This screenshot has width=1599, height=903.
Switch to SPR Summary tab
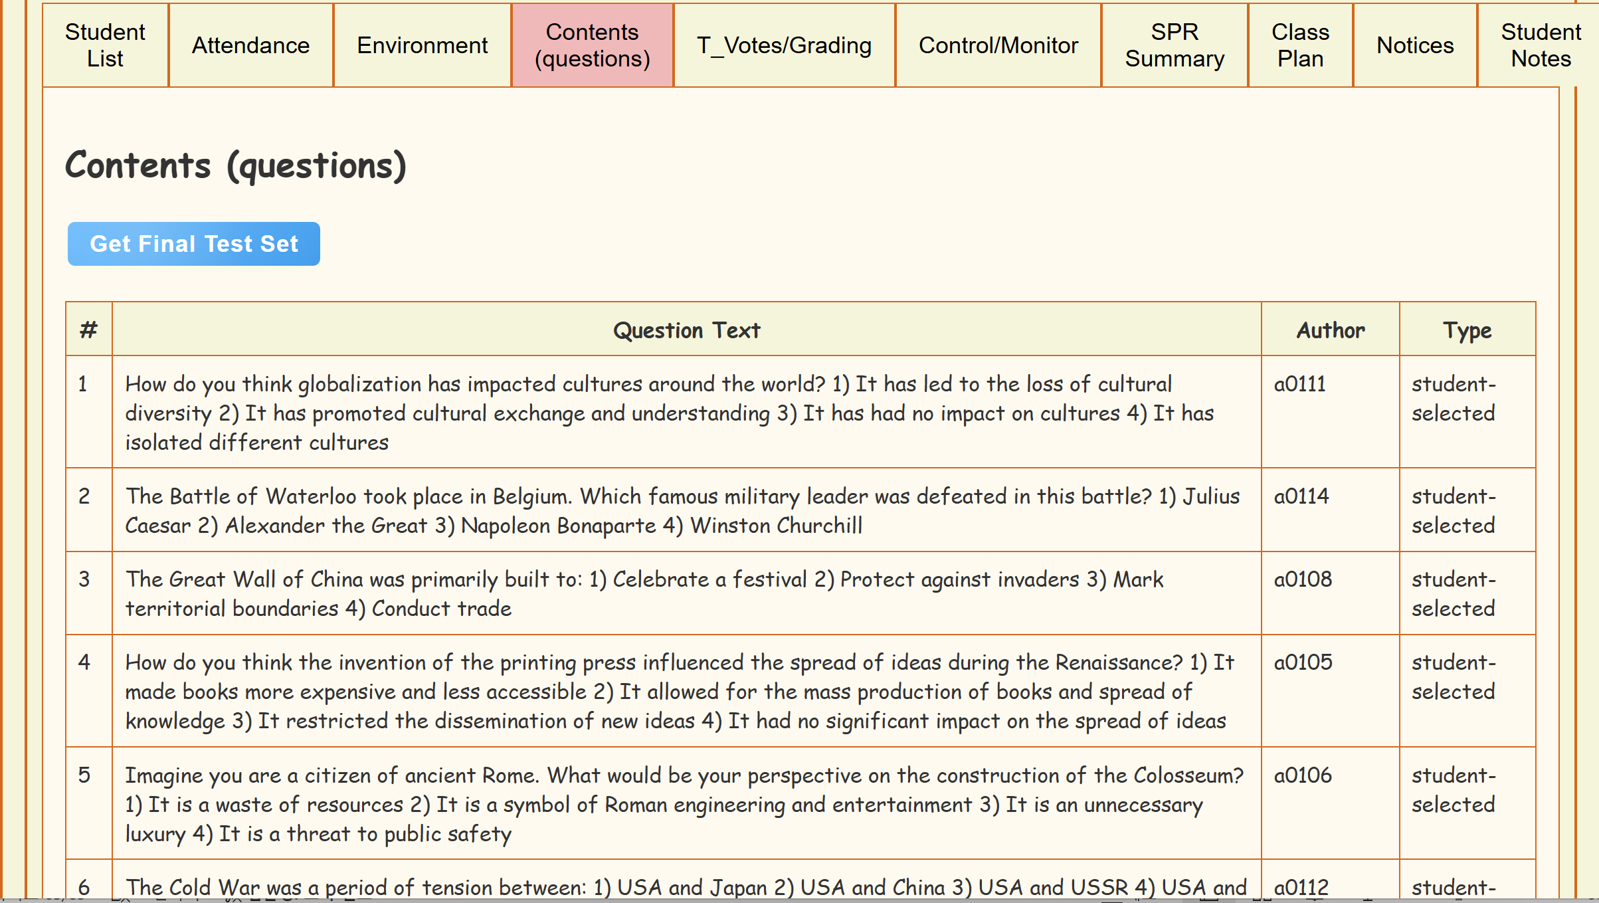click(1174, 45)
